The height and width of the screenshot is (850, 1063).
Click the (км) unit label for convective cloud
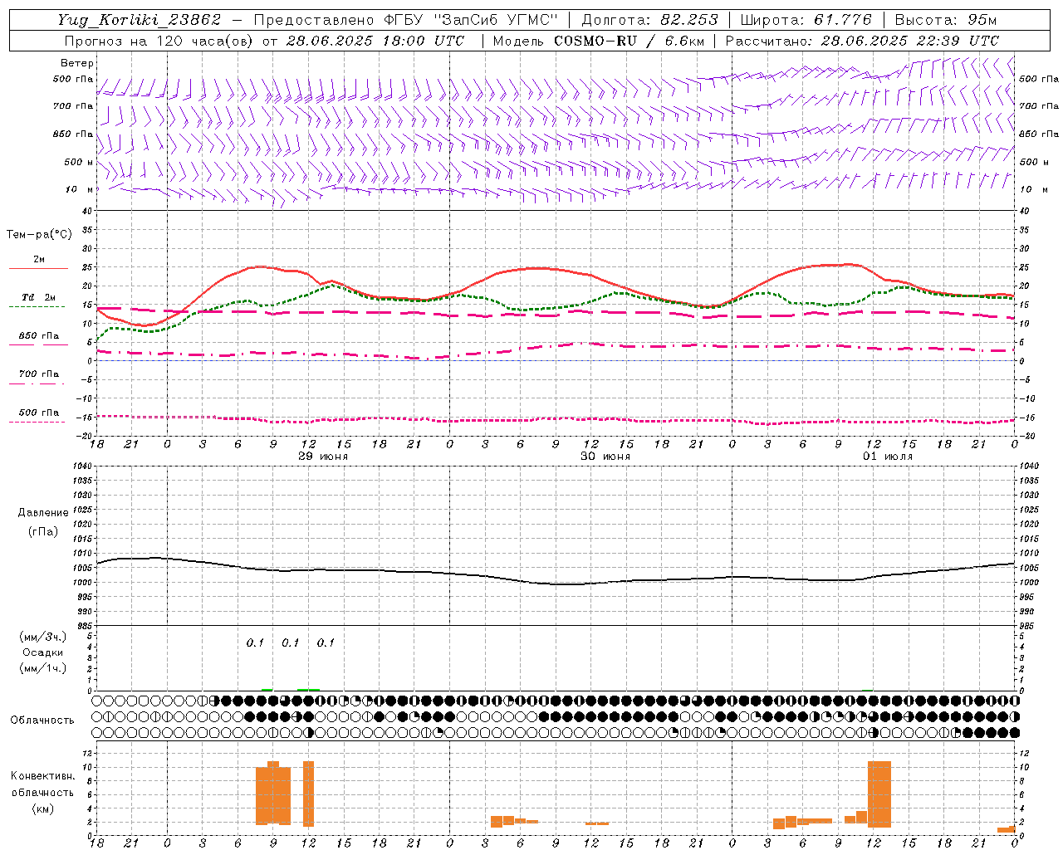[43, 808]
